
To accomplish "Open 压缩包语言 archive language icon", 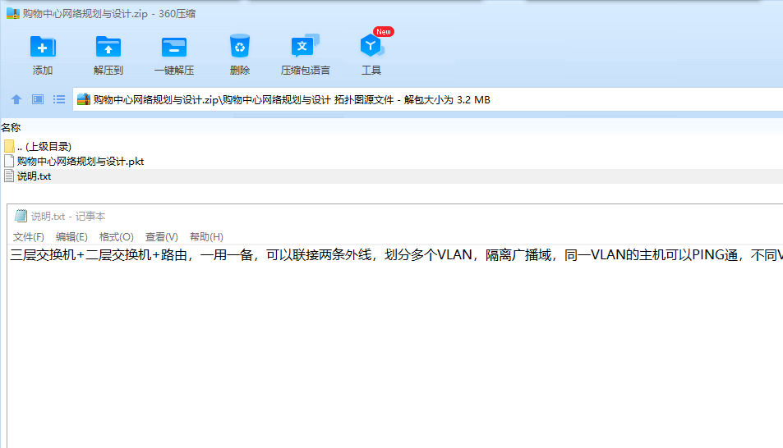I will pyautogui.click(x=305, y=47).
